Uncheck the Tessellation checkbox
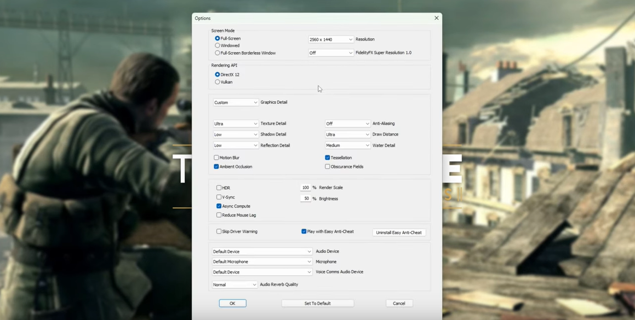The image size is (635, 320). pos(328,158)
